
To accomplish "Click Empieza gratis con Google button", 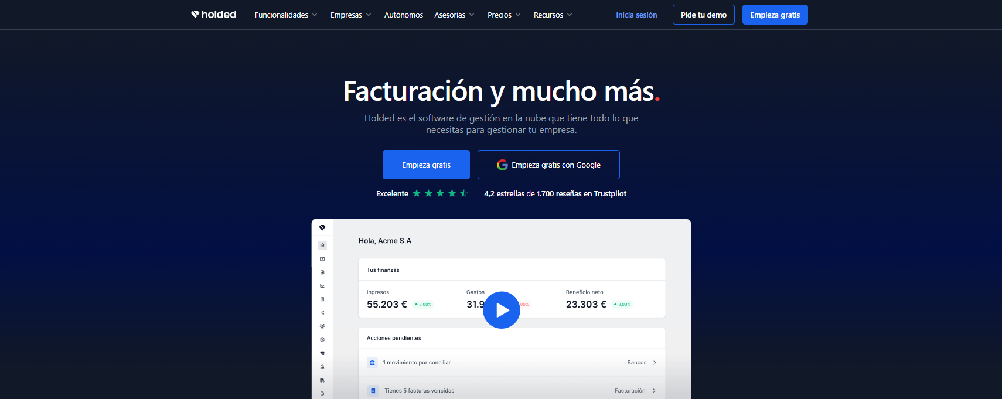I will click(x=548, y=165).
